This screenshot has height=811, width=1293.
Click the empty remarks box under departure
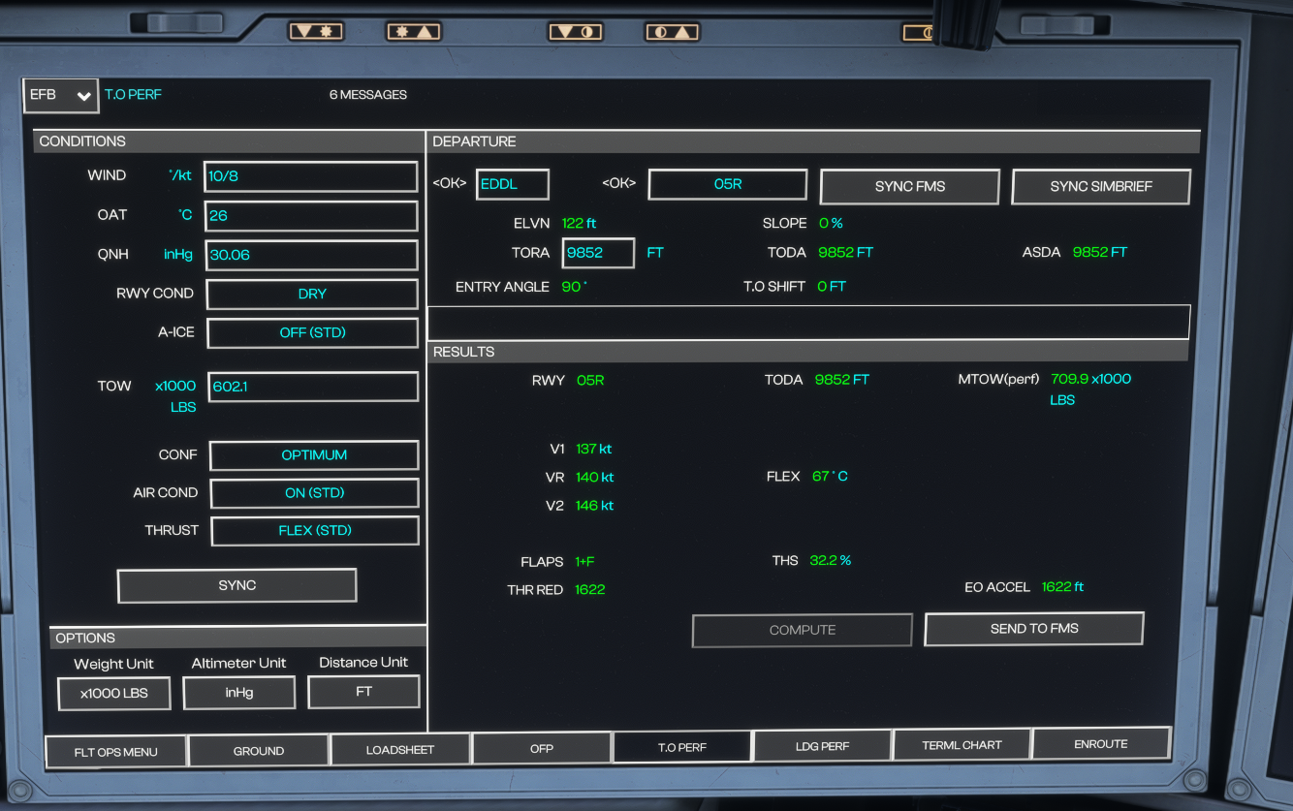click(x=808, y=321)
